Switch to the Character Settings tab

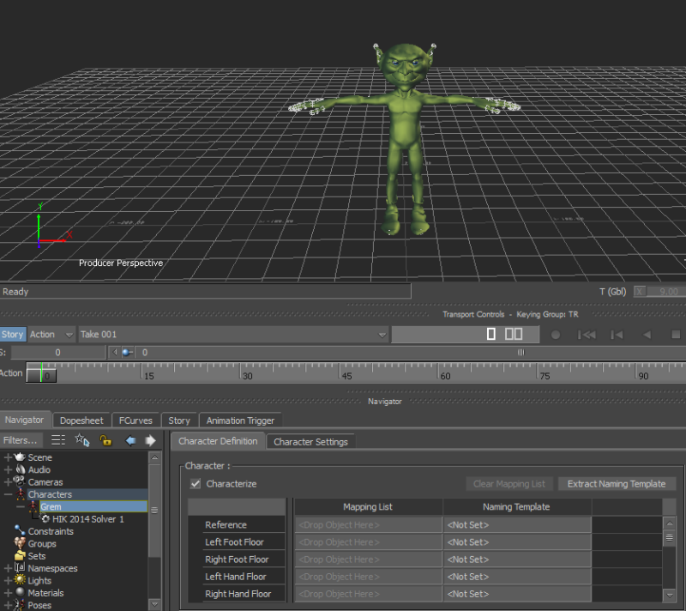click(310, 442)
